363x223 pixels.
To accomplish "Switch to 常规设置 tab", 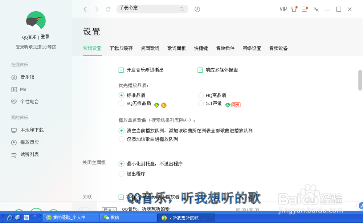I will [x=92, y=48].
